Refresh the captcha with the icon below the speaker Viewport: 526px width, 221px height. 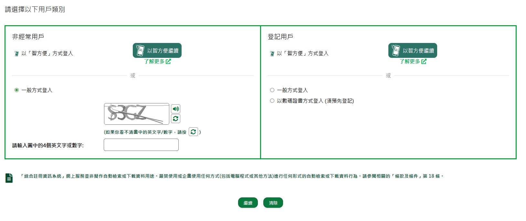175,119
